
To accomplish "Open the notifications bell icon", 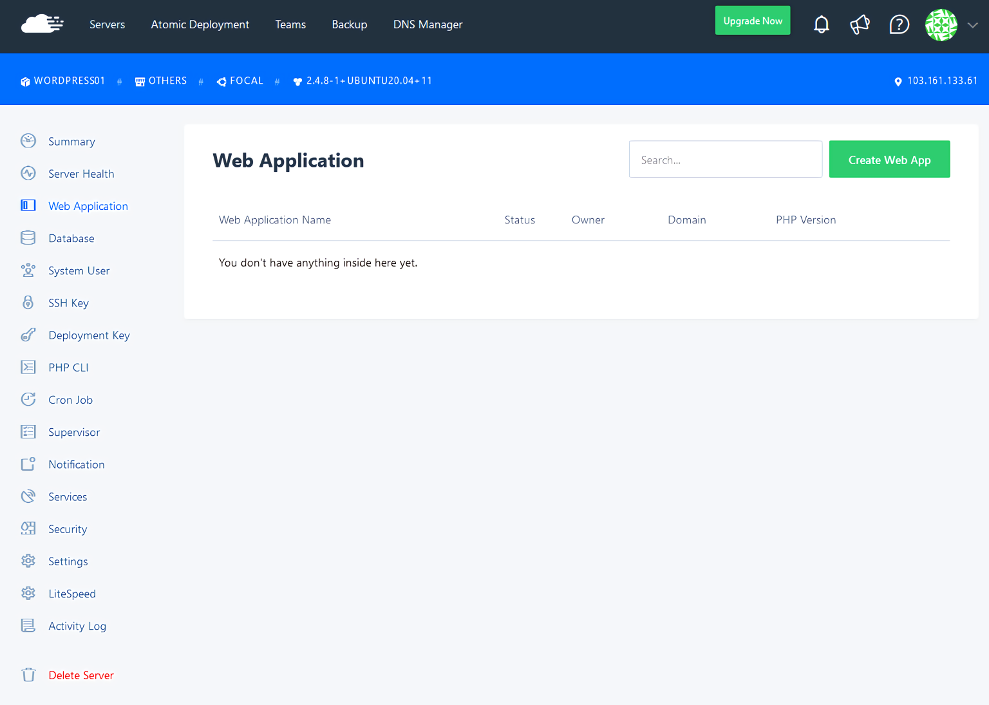I will click(x=822, y=24).
